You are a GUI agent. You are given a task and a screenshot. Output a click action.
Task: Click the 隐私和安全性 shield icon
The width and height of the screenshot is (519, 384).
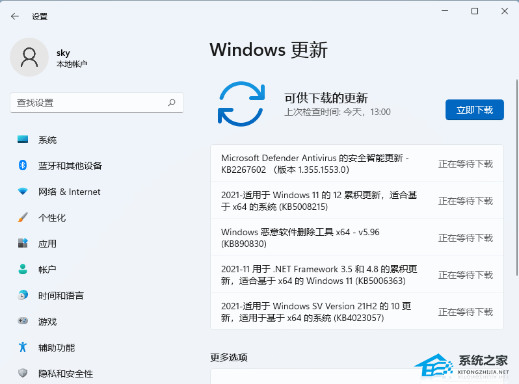click(23, 373)
